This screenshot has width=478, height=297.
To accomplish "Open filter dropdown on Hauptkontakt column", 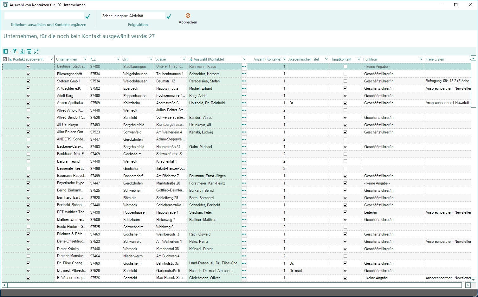I will click(359, 59).
